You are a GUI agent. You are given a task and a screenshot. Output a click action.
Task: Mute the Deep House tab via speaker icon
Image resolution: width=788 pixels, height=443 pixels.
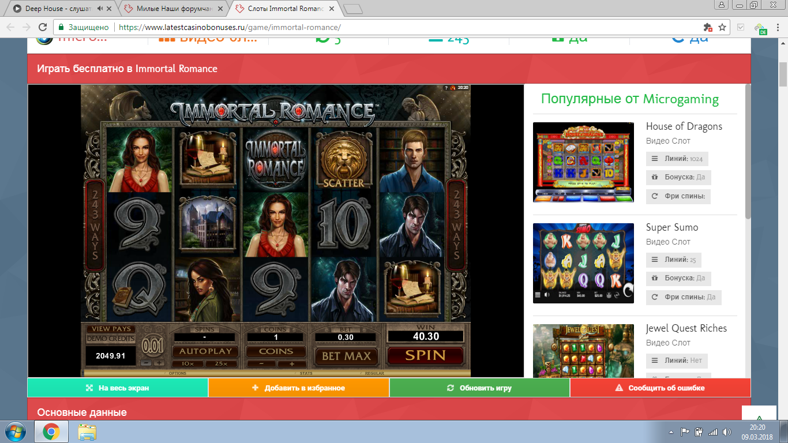pos(100,9)
